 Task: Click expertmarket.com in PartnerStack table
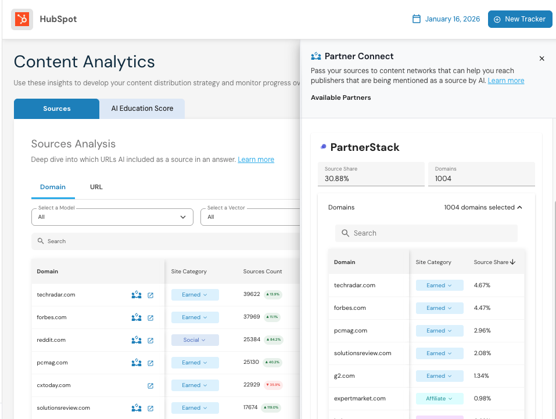(x=360, y=399)
